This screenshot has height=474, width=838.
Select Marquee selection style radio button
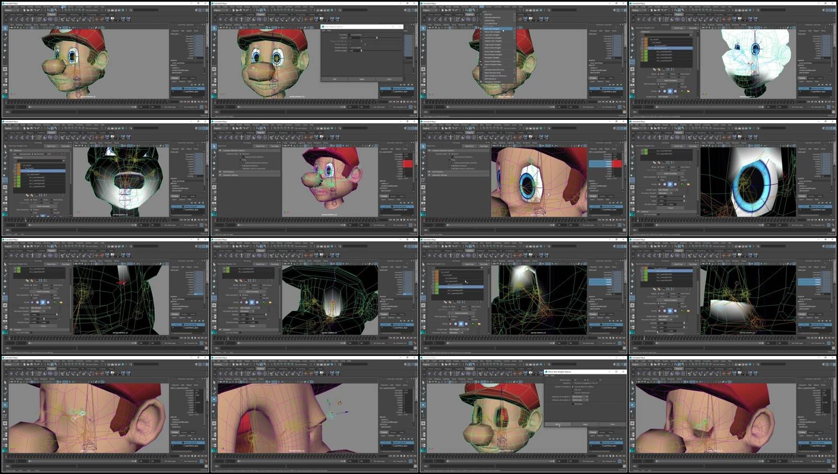[x=240, y=154]
